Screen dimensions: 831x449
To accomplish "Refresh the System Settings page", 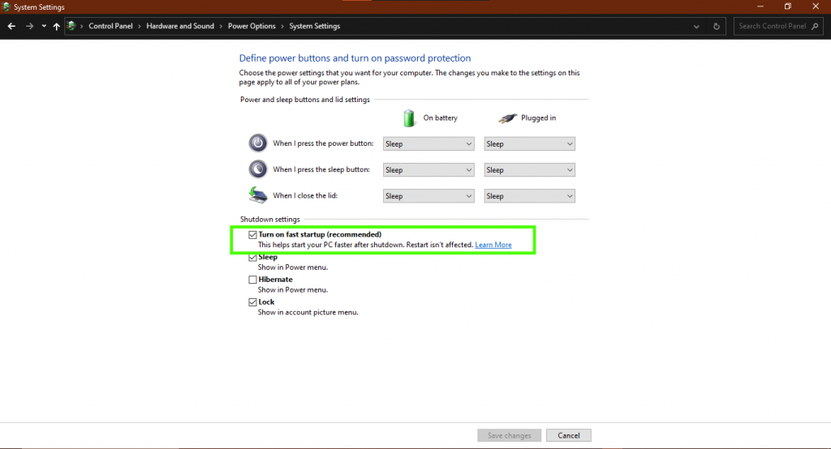I will click(717, 26).
